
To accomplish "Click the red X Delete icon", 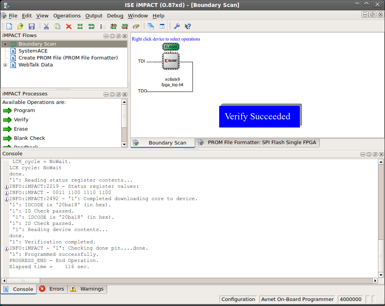I will [69, 26].
